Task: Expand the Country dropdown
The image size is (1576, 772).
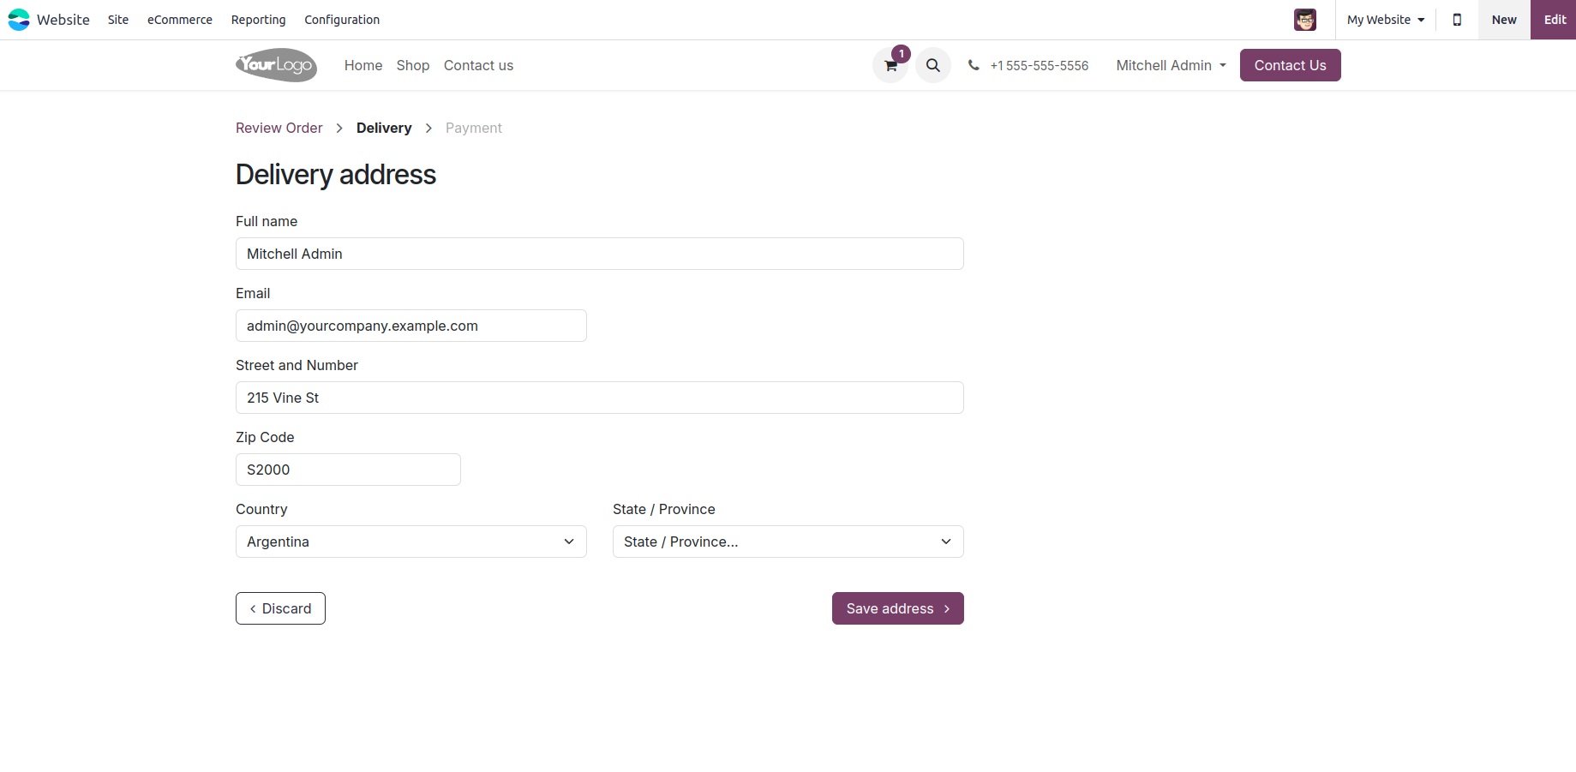Action: click(411, 542)
